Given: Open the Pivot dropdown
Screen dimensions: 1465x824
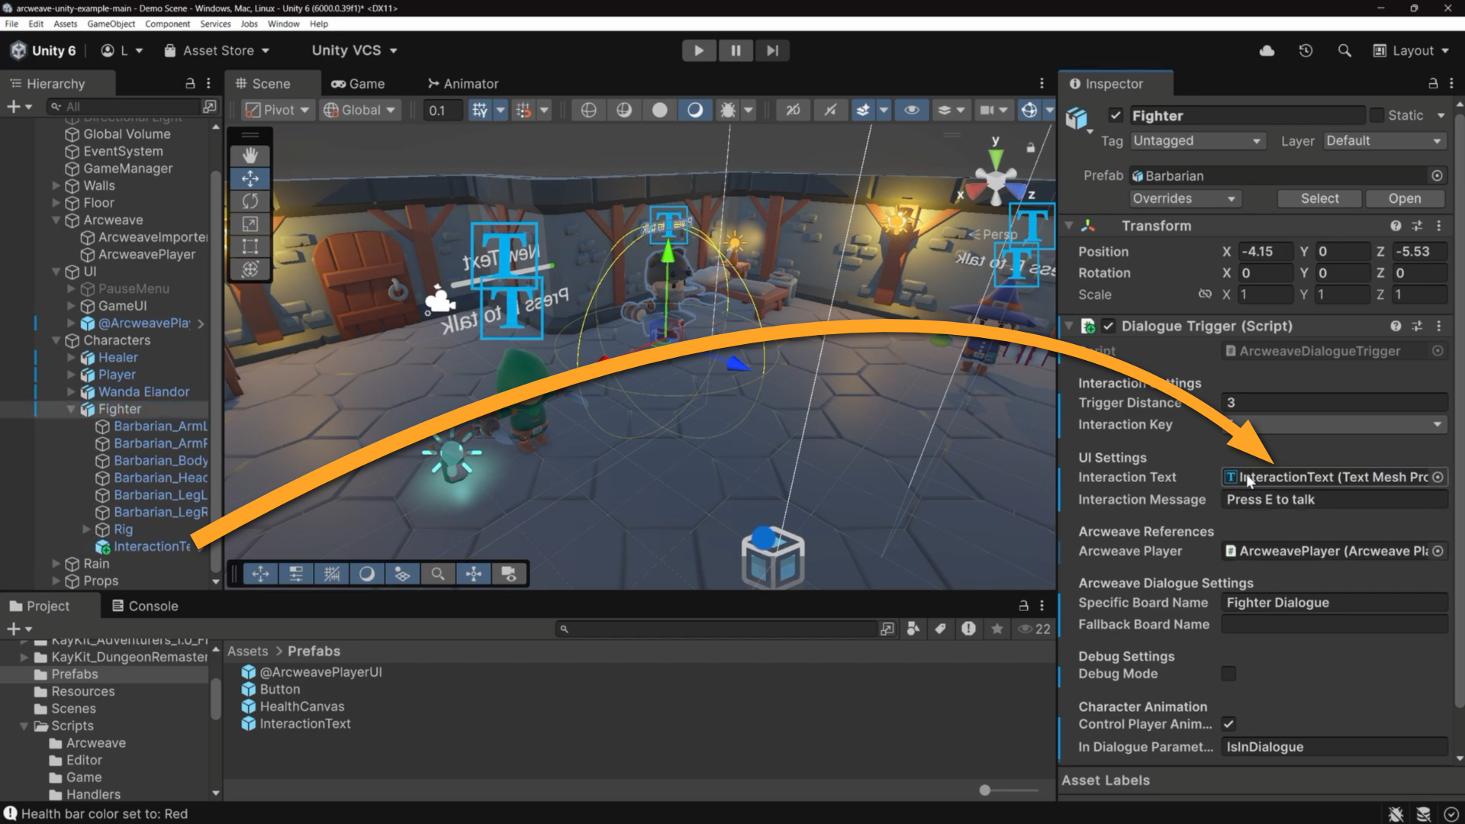Looking at the screenshot, I should tap(277, 110).
